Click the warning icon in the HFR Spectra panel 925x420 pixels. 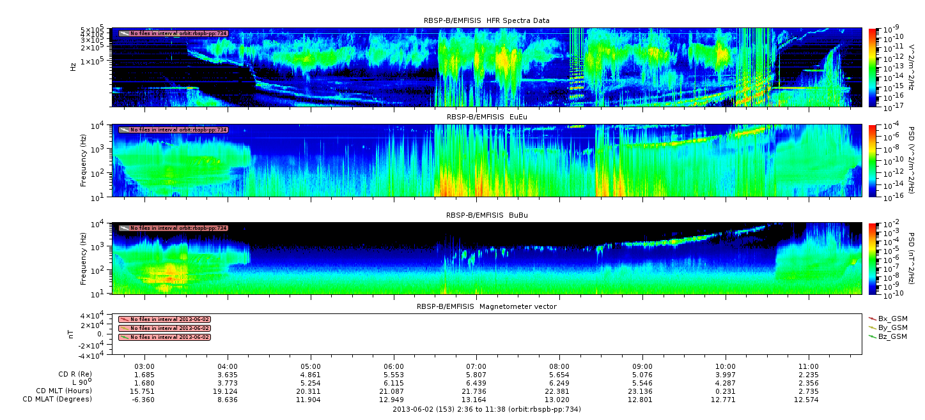(x=124, y=33)
